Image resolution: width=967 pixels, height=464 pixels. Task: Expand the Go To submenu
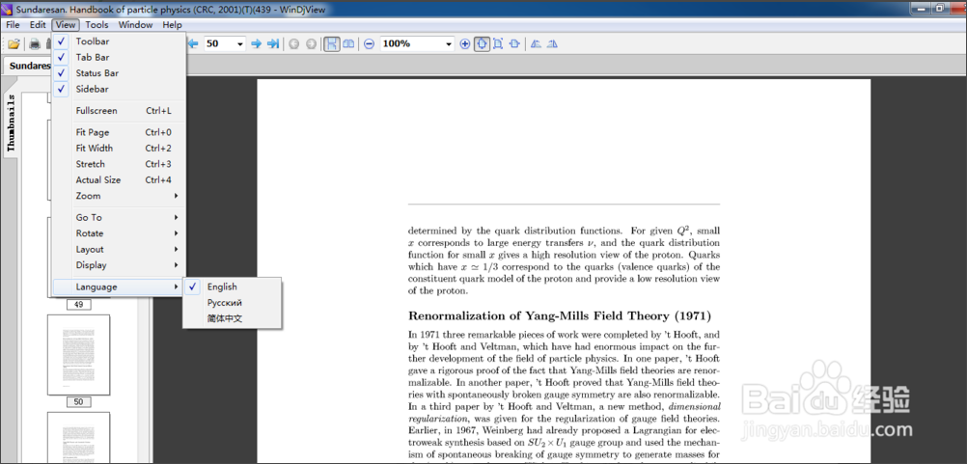(119, 217)
